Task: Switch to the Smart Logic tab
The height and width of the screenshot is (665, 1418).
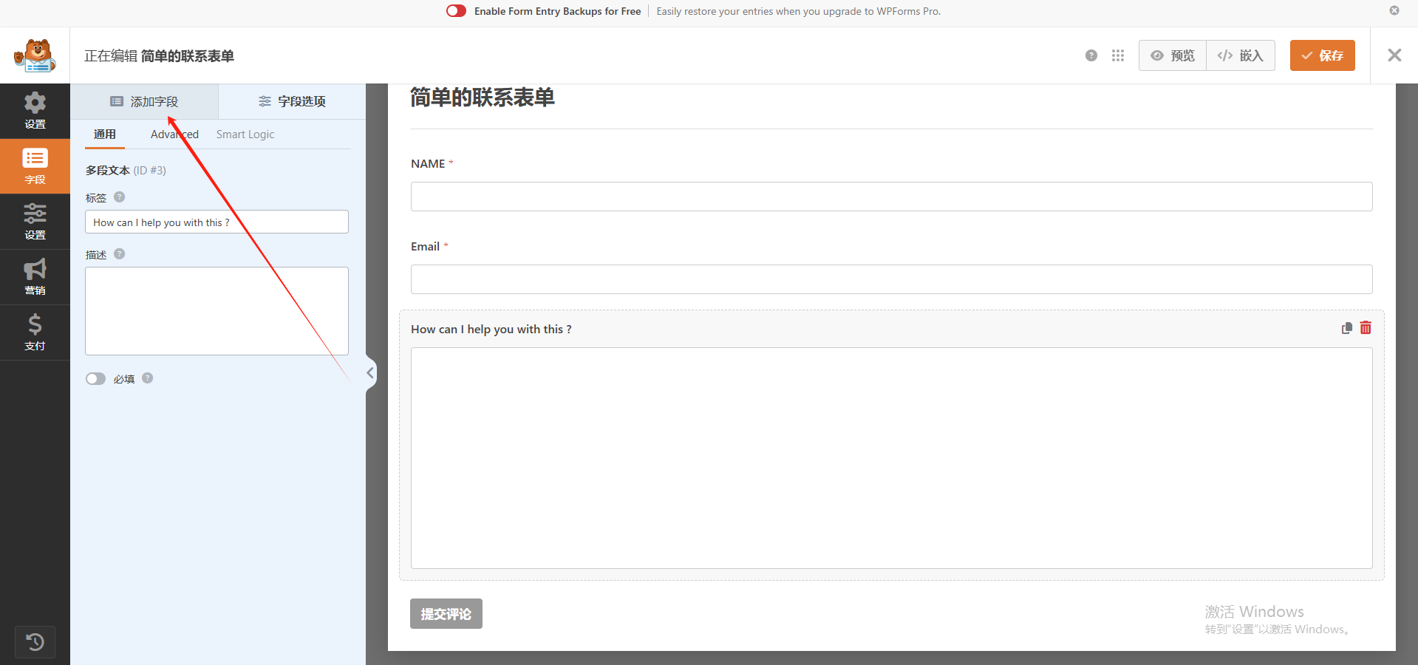Action: click(245, 134)
